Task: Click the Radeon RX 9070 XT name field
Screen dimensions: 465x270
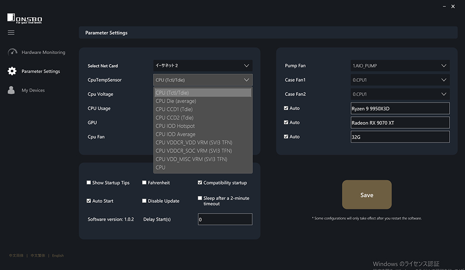Action: (x=400, y=123)
